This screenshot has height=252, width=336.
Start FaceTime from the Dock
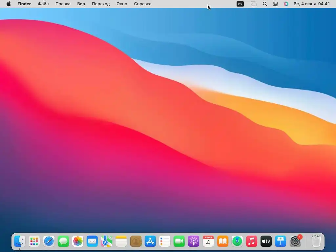point(179,241)
